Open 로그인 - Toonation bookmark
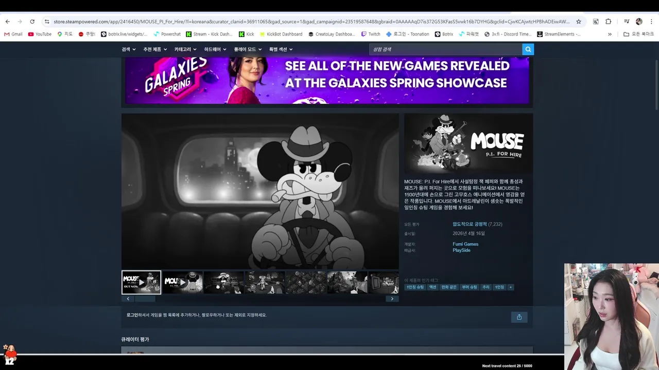This screenshot has width=659, height=370. click(407, 34)
